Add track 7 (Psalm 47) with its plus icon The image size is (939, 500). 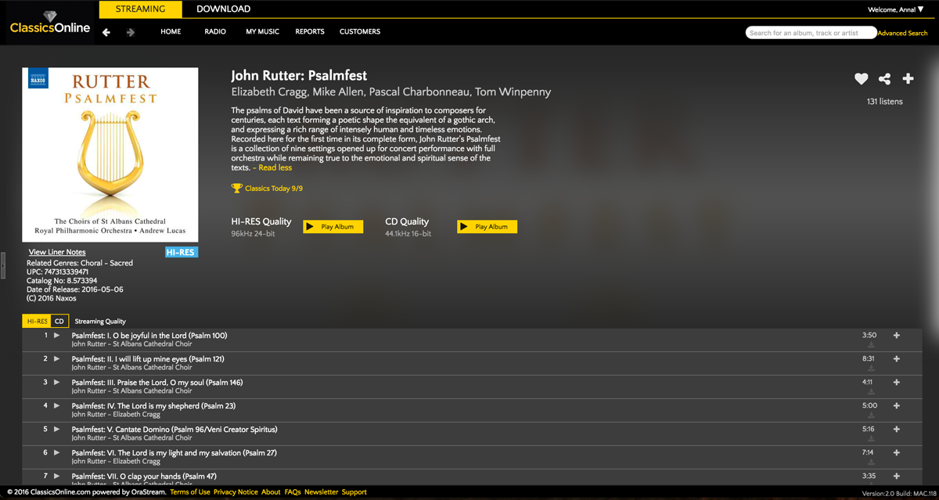pos(897,477)
